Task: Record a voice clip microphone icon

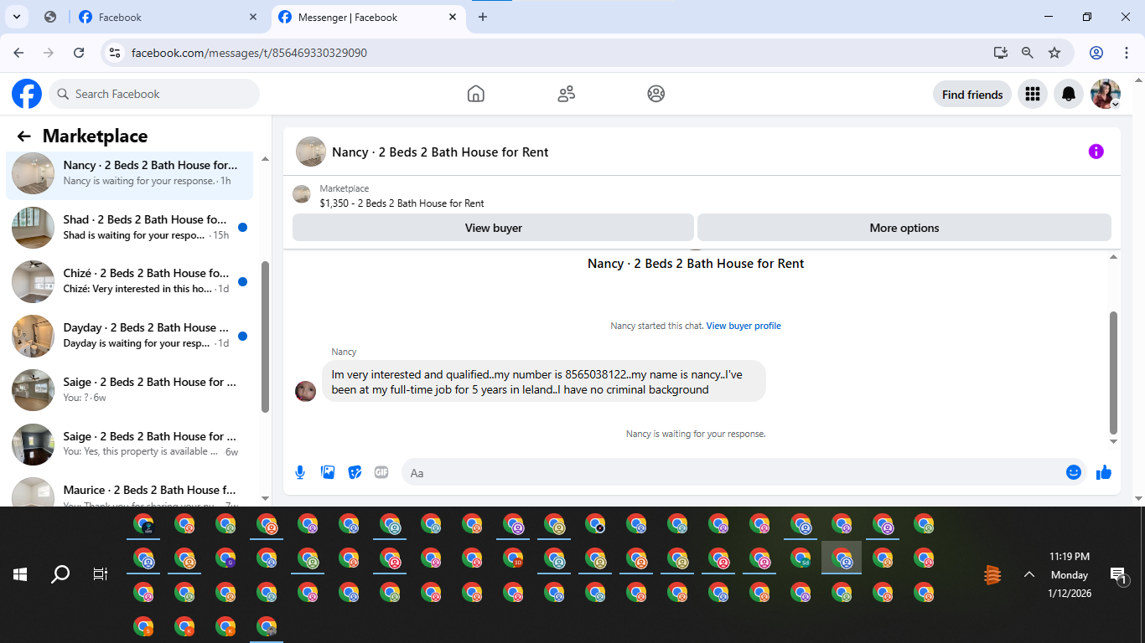Action: click(x=300, y=472)
